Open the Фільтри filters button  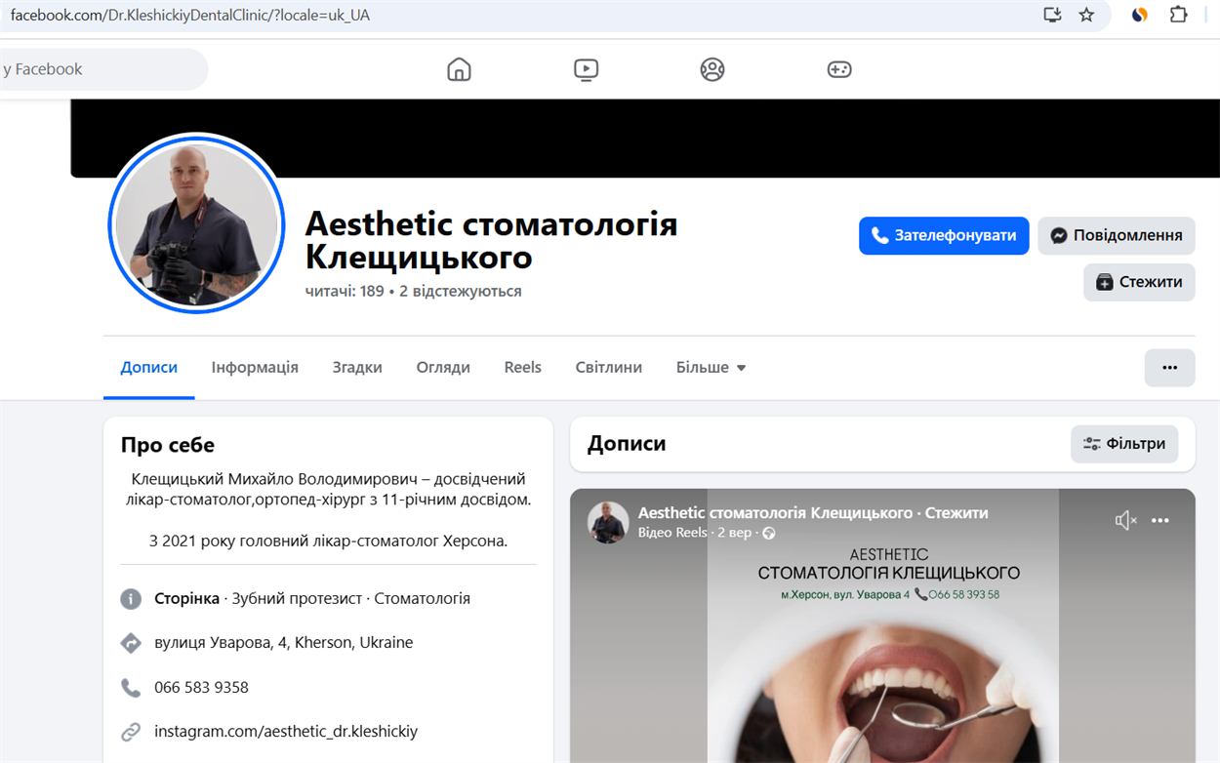tap(1124, 444)
